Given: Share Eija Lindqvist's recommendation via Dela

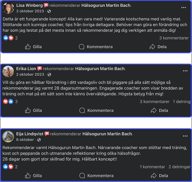Looking at the screenshot, I should point(159,176).
